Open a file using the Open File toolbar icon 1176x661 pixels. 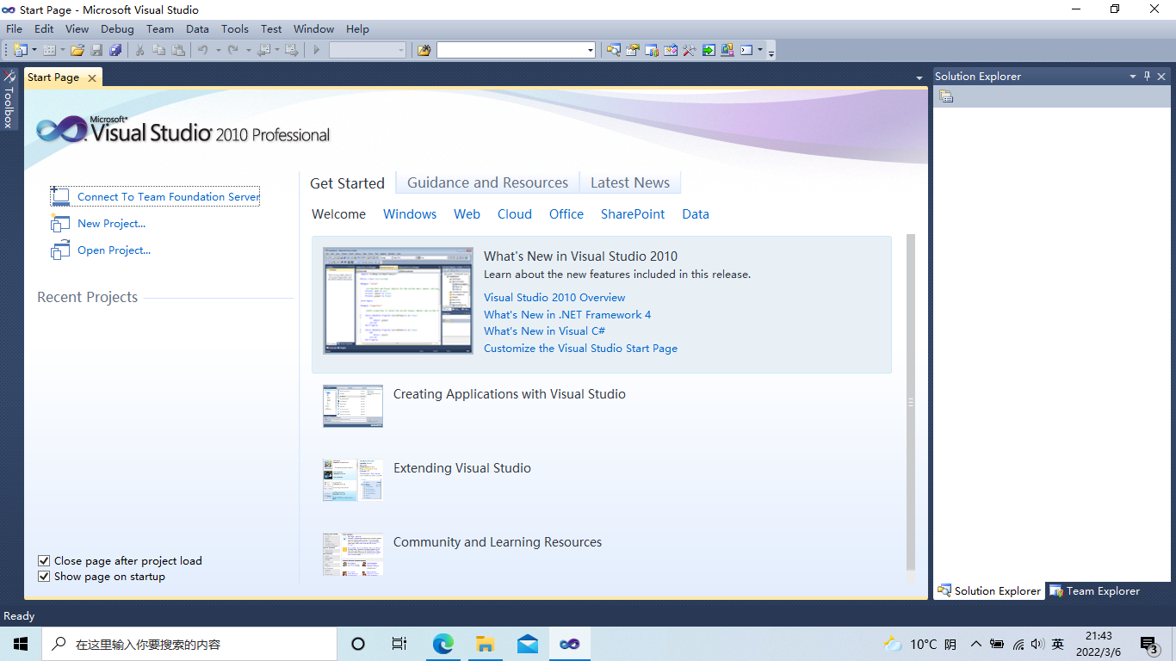pos(78,50)
